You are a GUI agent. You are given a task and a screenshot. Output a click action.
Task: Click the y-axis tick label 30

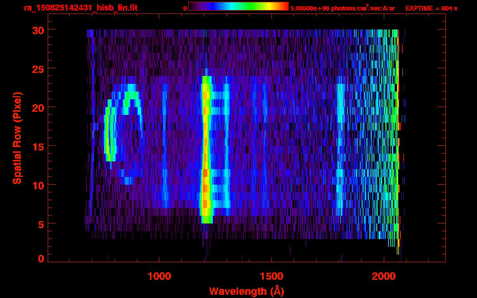(x=39, y=30)
